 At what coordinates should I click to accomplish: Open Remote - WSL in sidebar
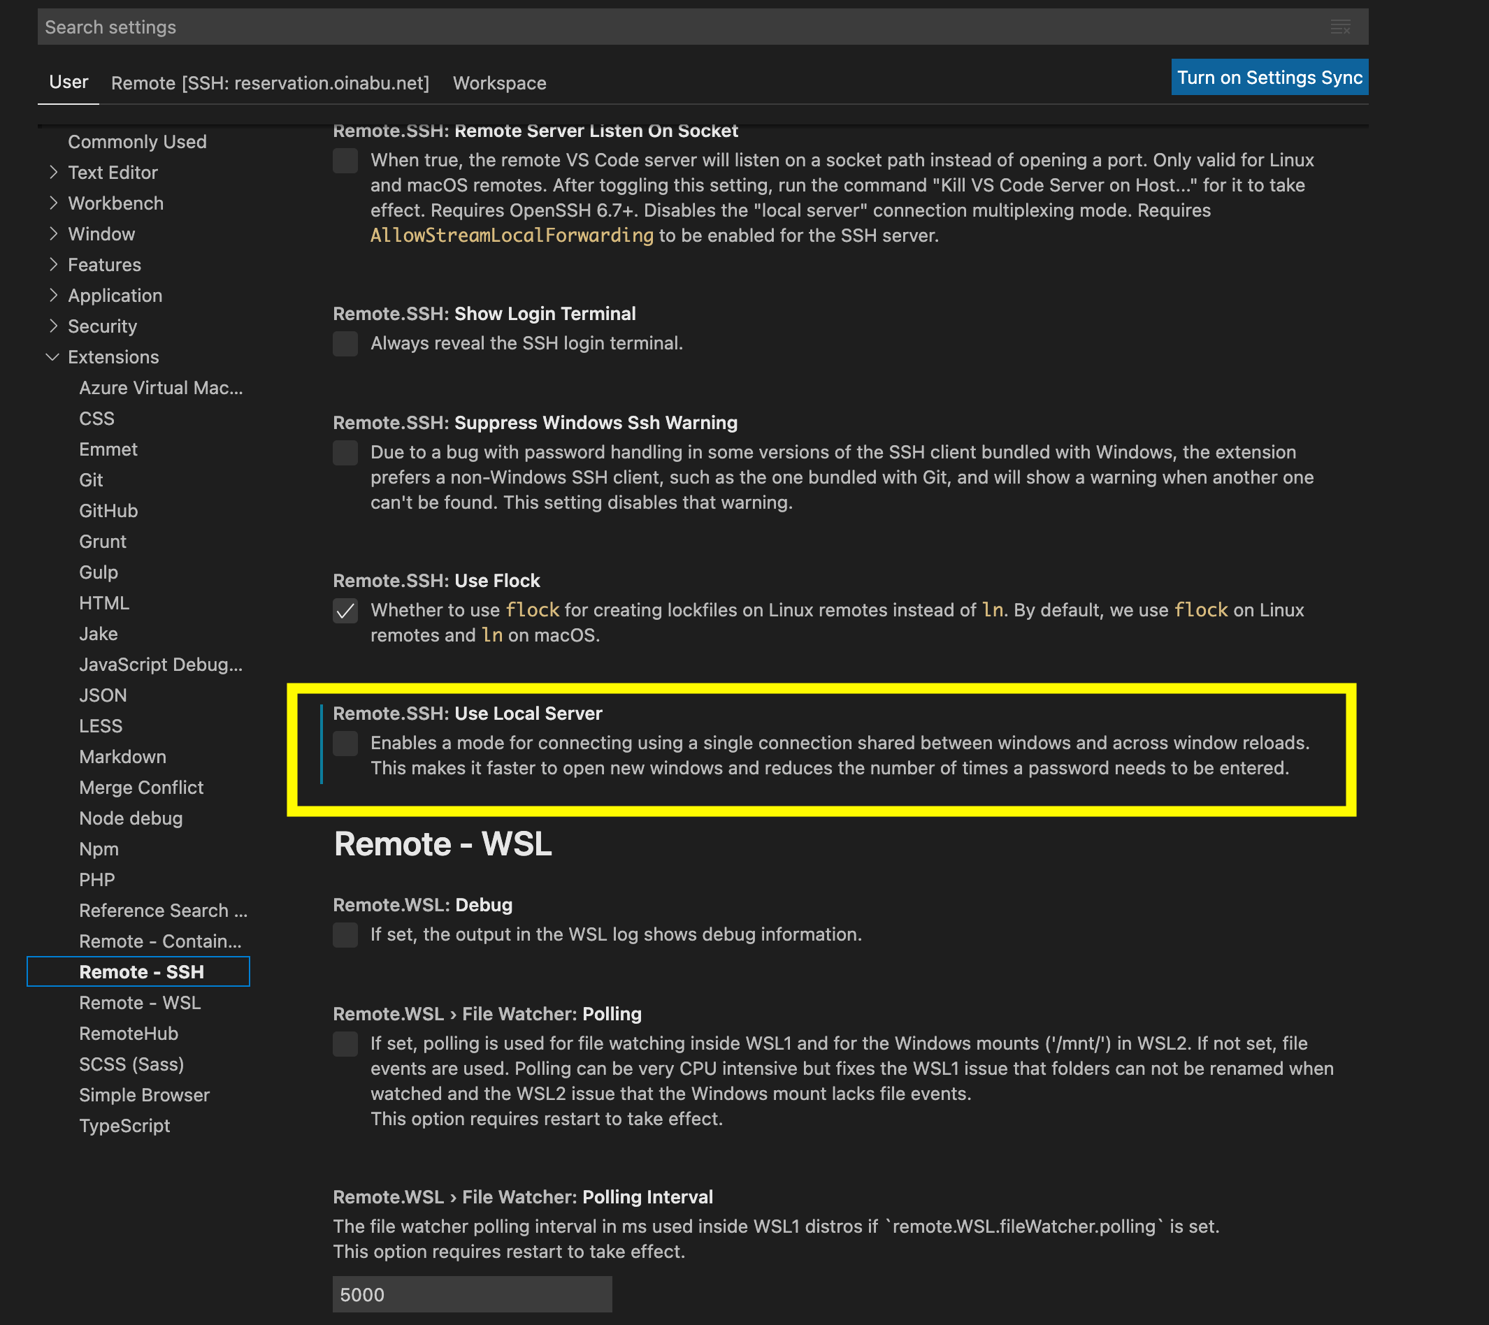click(x=140, y=1003)
